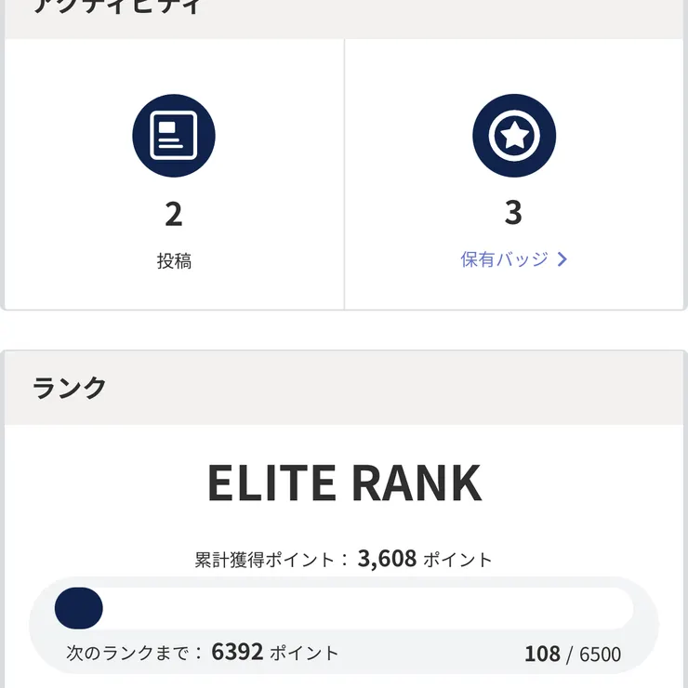Click the 6392 remaining points value
This screenshot has height=688, width=688.
[x=237, y=652]
